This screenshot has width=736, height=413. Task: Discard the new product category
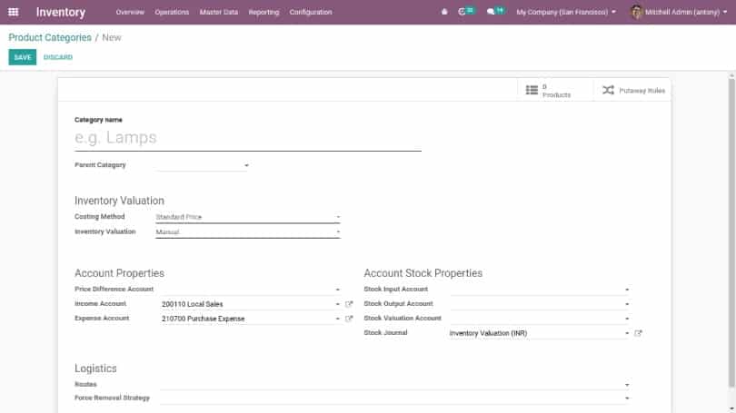58,57
